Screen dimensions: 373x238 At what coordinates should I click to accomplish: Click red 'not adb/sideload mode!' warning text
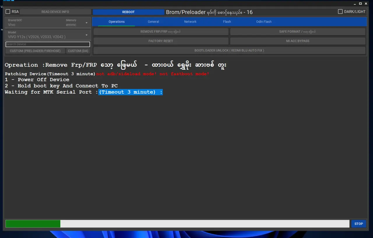126,74
